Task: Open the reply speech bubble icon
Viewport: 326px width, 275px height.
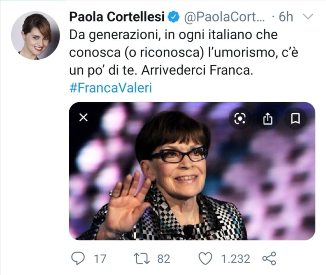Action: coord(77,258)
